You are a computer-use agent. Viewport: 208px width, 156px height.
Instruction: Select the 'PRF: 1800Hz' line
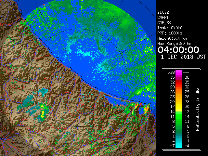click(170, 33)
